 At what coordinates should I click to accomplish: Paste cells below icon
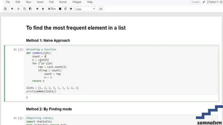coord(30,9)
